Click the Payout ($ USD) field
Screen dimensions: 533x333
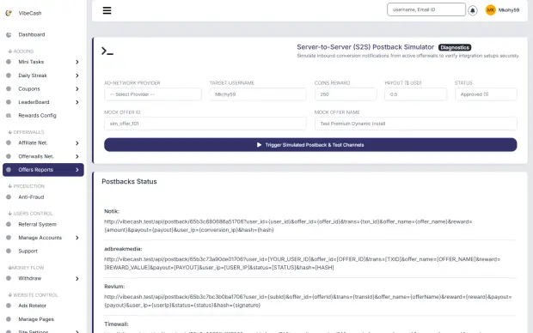coord(416,94)
